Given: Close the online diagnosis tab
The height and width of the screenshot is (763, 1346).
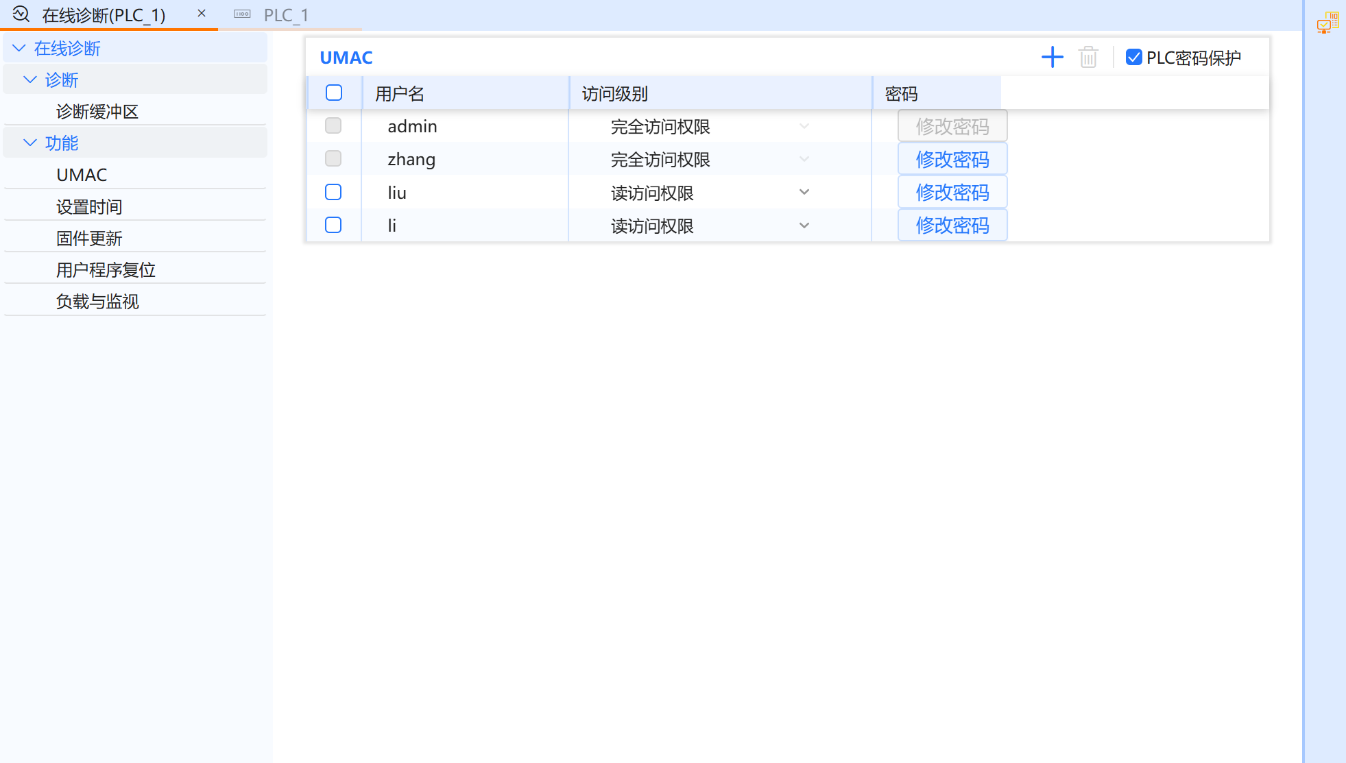Looking at the screenshot, I should 202,14.
